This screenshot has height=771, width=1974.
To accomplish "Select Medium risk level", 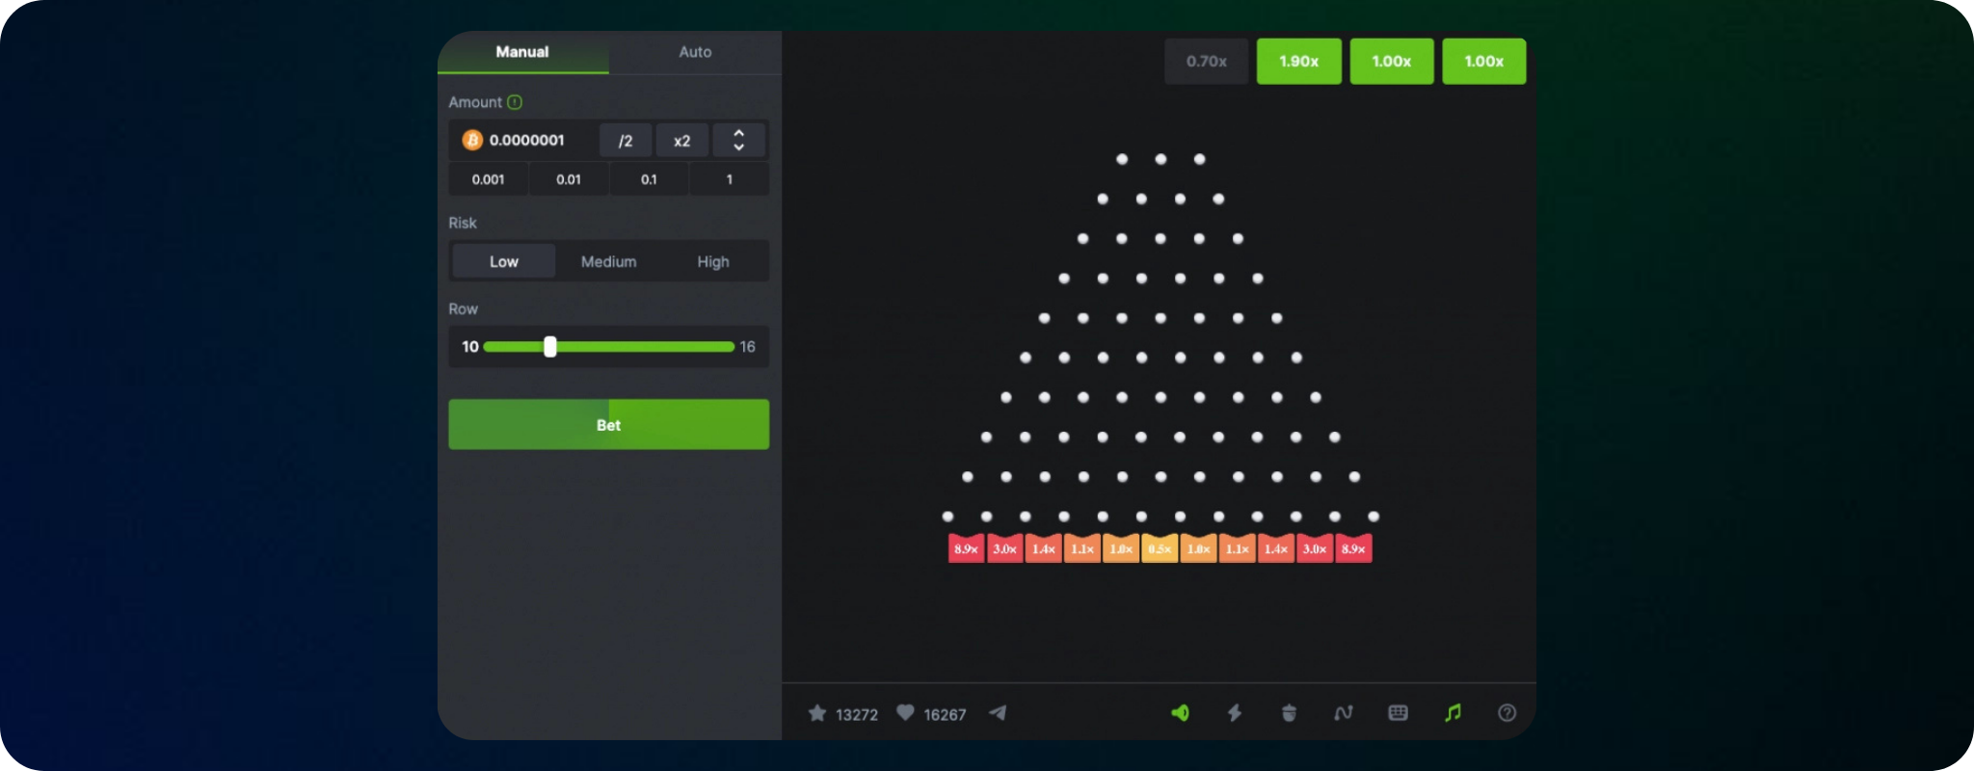I will (608, 261).
